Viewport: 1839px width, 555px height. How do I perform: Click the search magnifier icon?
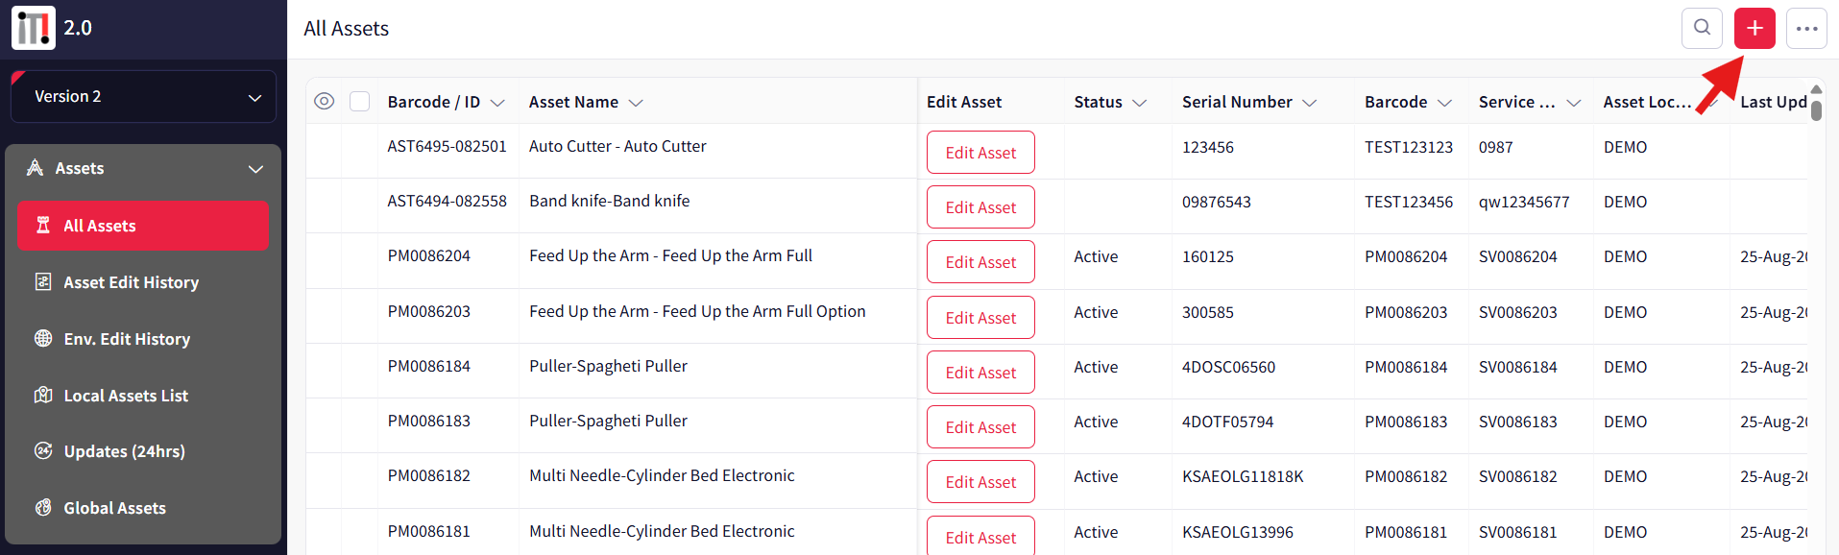(x=1702, y=28)
